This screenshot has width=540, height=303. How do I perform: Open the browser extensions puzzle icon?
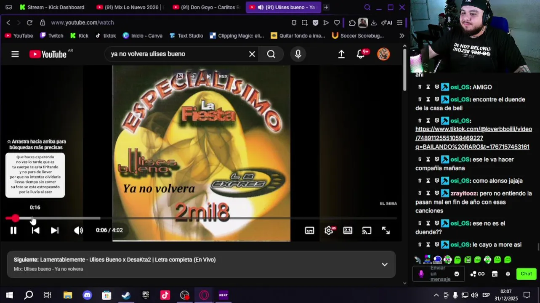tap(352, 23)
